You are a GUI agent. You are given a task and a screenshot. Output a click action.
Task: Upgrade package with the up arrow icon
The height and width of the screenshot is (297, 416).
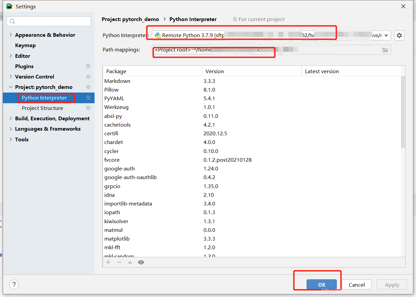coord(130,262)
